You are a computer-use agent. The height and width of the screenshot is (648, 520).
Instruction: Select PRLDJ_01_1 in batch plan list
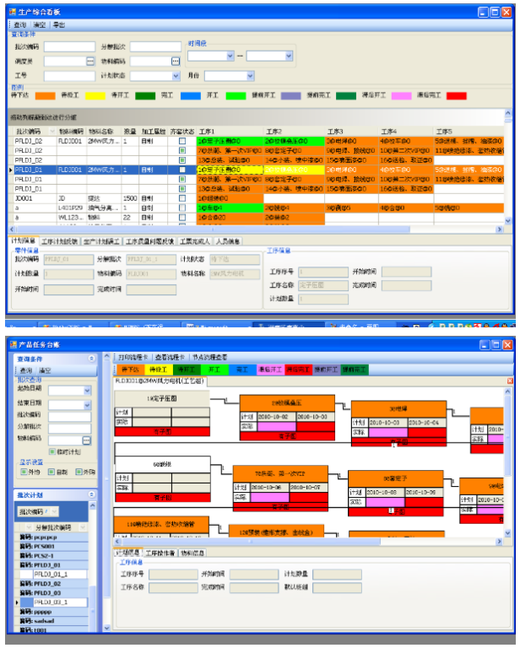[51, 574]
